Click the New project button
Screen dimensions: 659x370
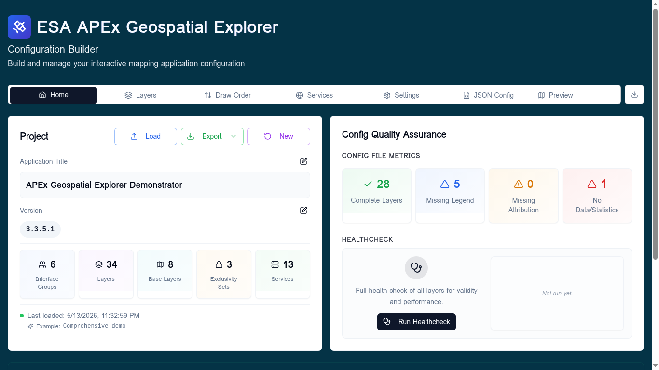pyautogui.click(x=279, y=136)
